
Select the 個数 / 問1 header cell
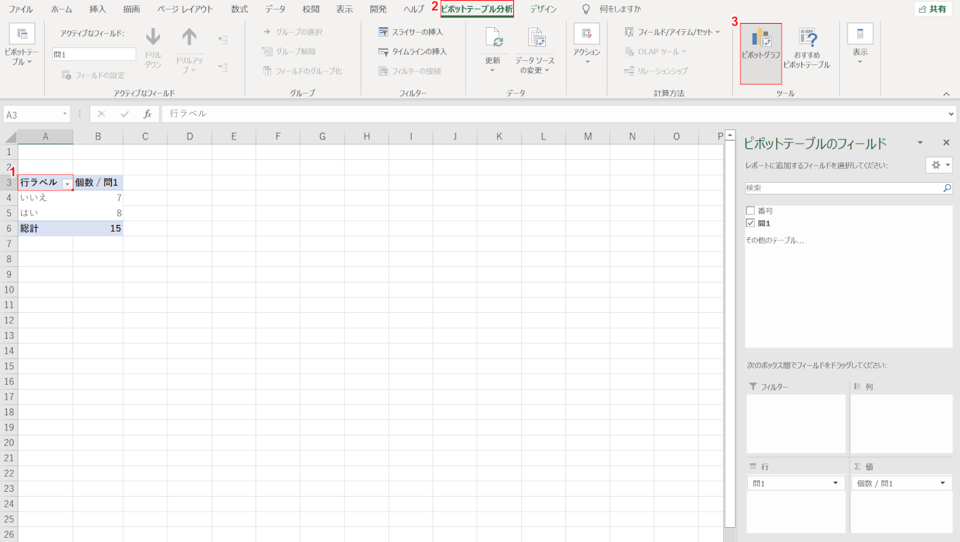point(98,182)
